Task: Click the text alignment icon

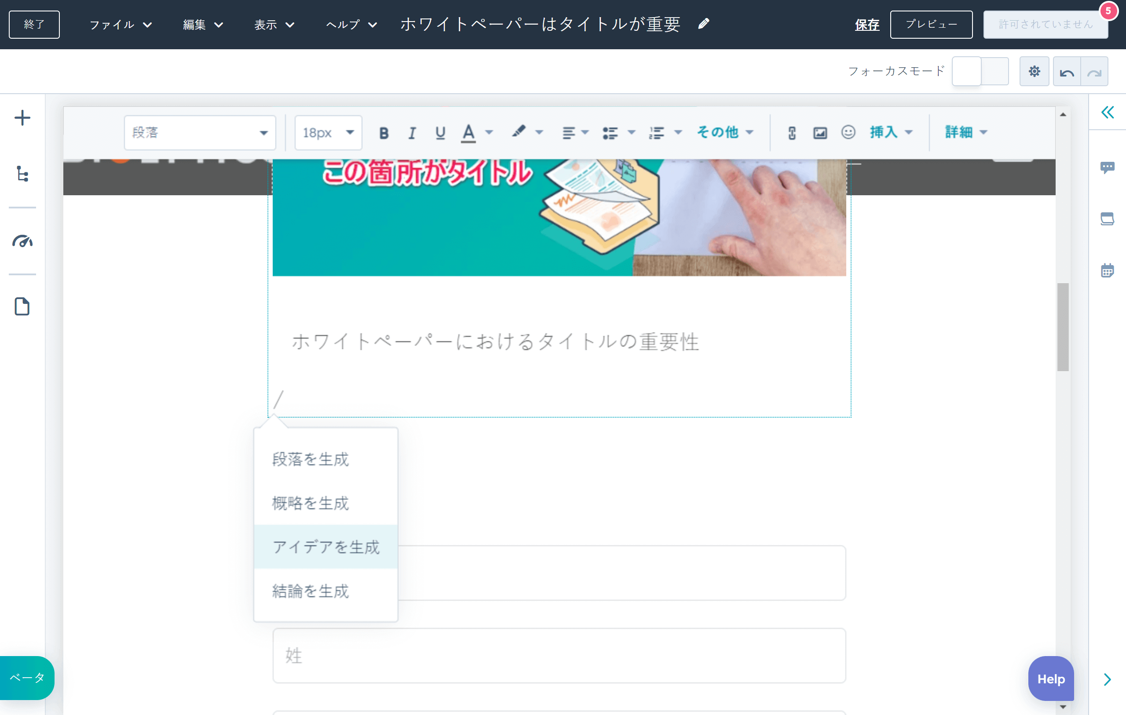Action: tap(568, 133)
